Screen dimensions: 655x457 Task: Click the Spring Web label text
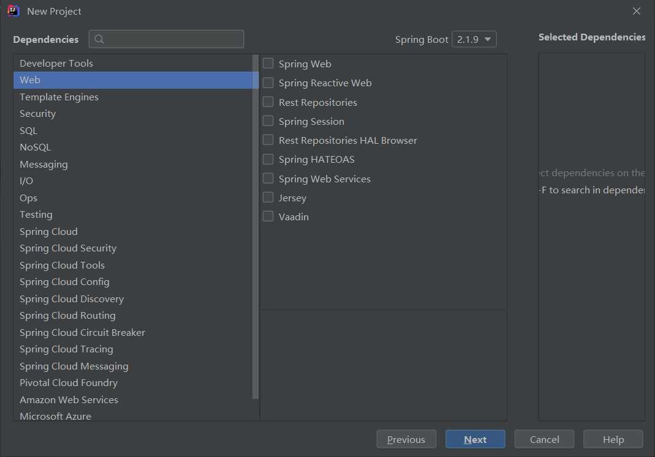click(305, 64)
